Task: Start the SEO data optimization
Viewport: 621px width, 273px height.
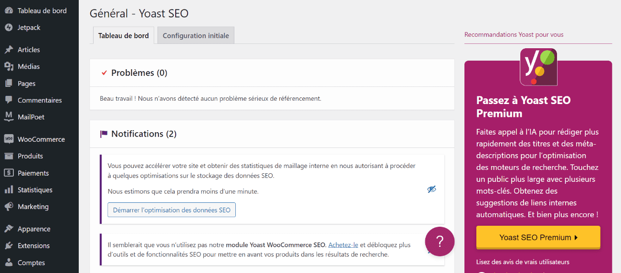Action: (171, 210)
